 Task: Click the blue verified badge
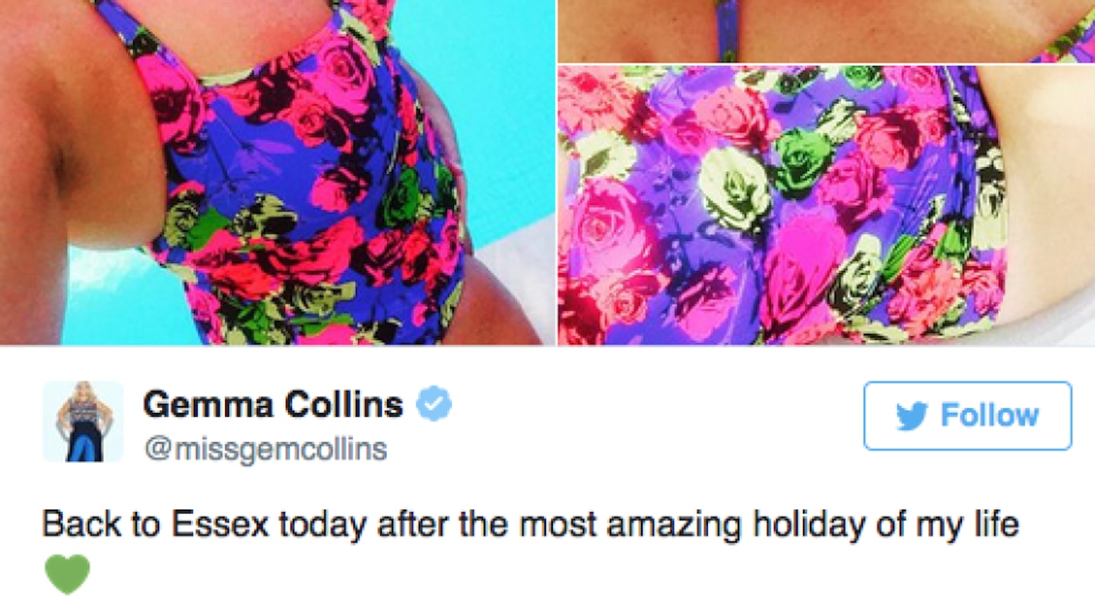click(x=435, y=404)
